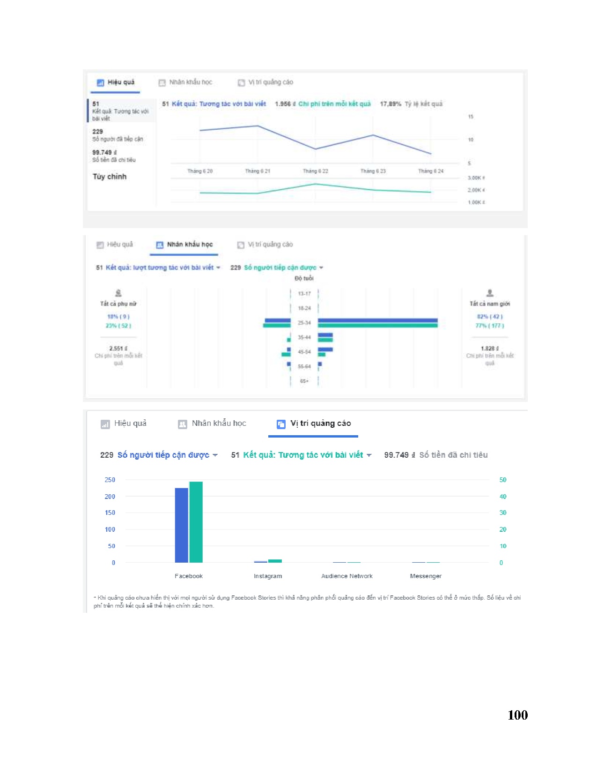Expand the green 'Số người tiếp cận được' dropdown

tap(321, 268)
